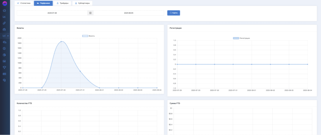This screenshot has width=321, height=135.
Task: Click the Количество FTD panel title
Action: tap(24, 103)
